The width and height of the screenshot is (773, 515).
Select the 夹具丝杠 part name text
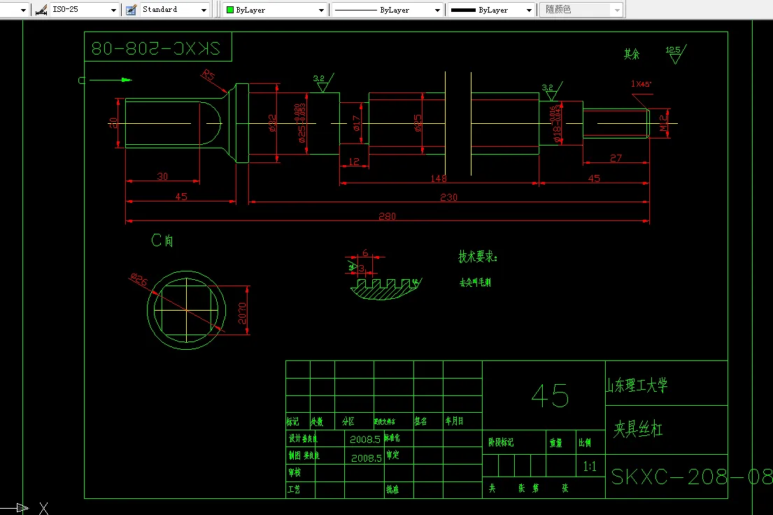(x=637, y=429)
